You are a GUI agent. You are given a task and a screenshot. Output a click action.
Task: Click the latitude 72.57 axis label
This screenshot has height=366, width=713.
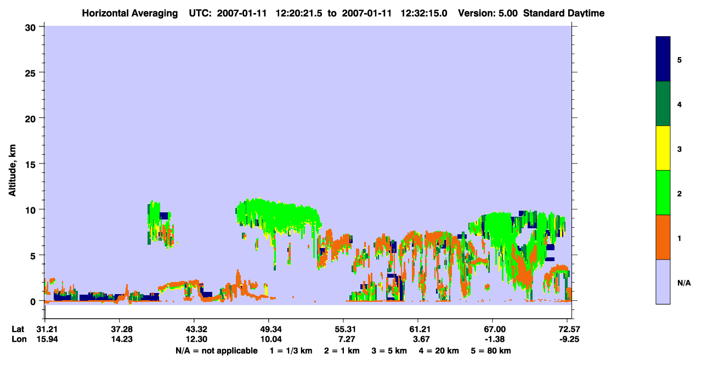coord(567,329)
